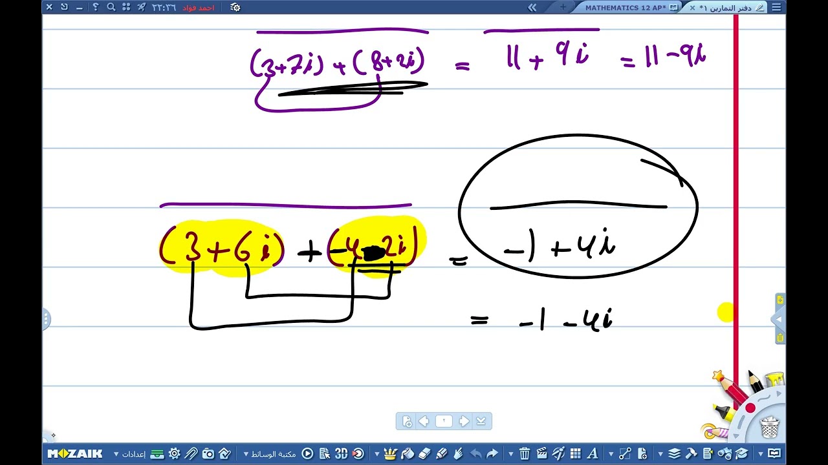The width and height of the screenshot is (828, 465).
Task: Select the hand pointer tool
Action: tap(459, 454)
